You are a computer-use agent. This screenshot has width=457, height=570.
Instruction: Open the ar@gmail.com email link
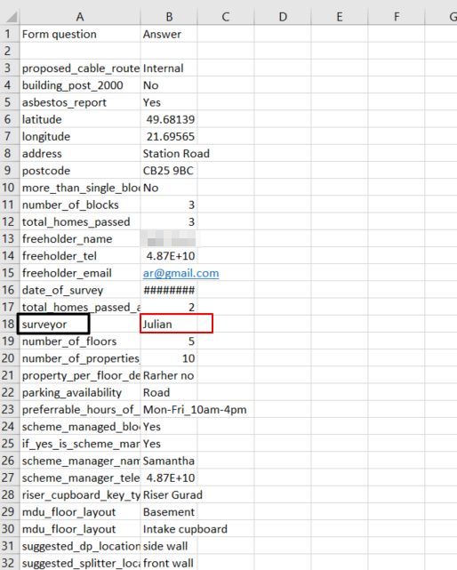[180, 273]
